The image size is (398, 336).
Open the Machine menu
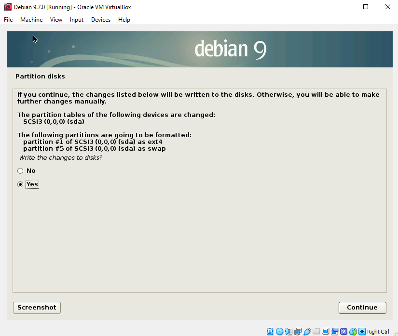point(31,20)
